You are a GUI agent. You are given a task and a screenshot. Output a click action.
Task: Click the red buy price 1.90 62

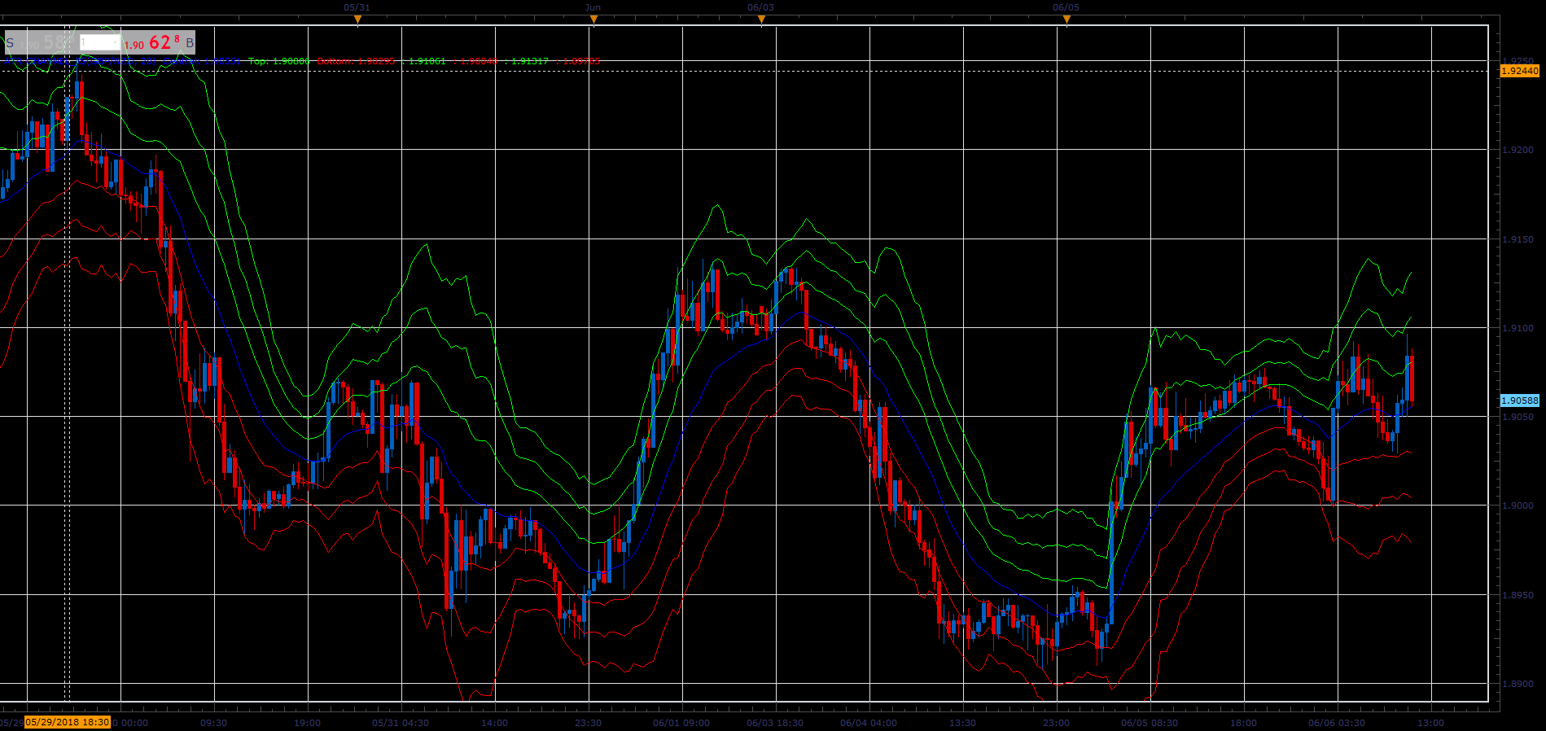152,43
